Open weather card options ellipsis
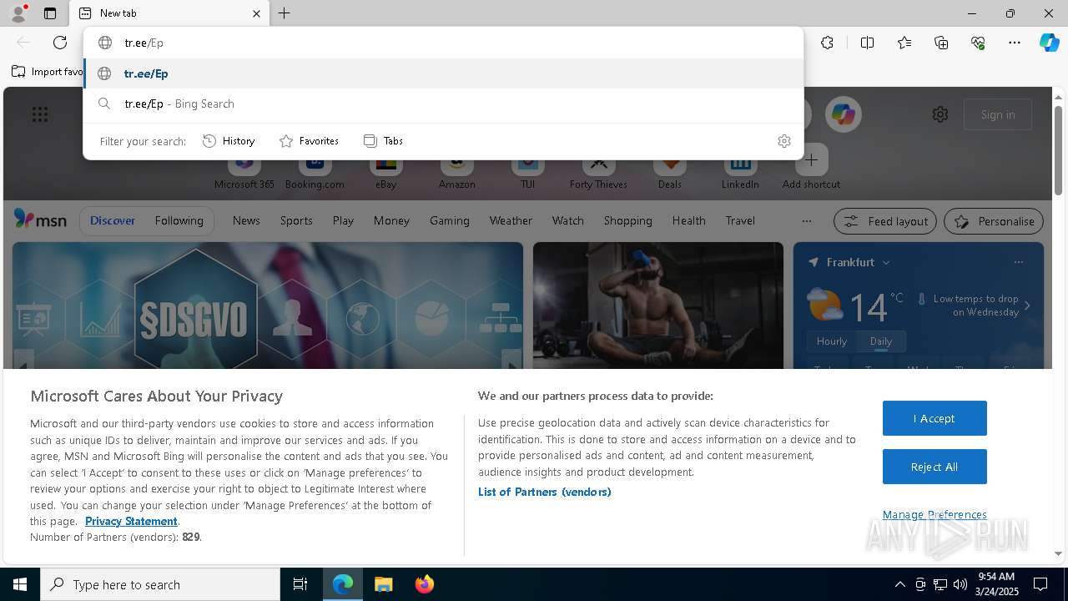 point(1018,262)
